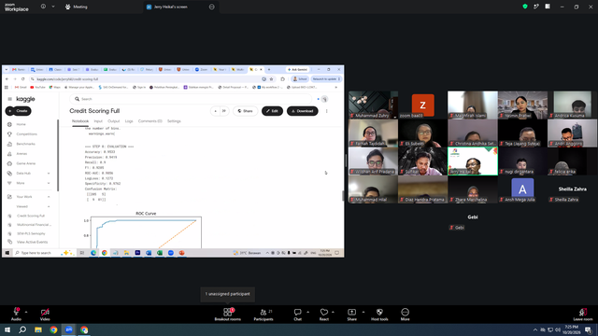Open Windows Start menu on host taskbar
This screenshot has height=336, width=598.
coord(7,329)
